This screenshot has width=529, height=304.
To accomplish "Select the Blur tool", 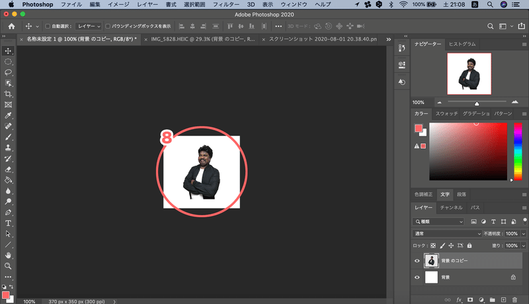I will point(8,191).
